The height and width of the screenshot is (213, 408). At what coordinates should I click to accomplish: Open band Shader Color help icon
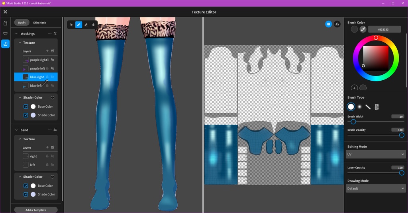(52, 177)
